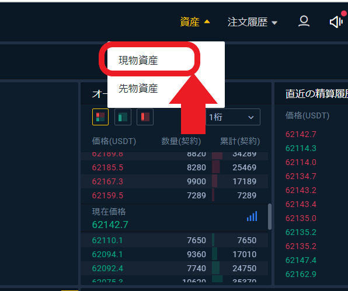Screen dimensions: 348x291
Task: Show combined buy and sell order book view
Action: (100, 117)
